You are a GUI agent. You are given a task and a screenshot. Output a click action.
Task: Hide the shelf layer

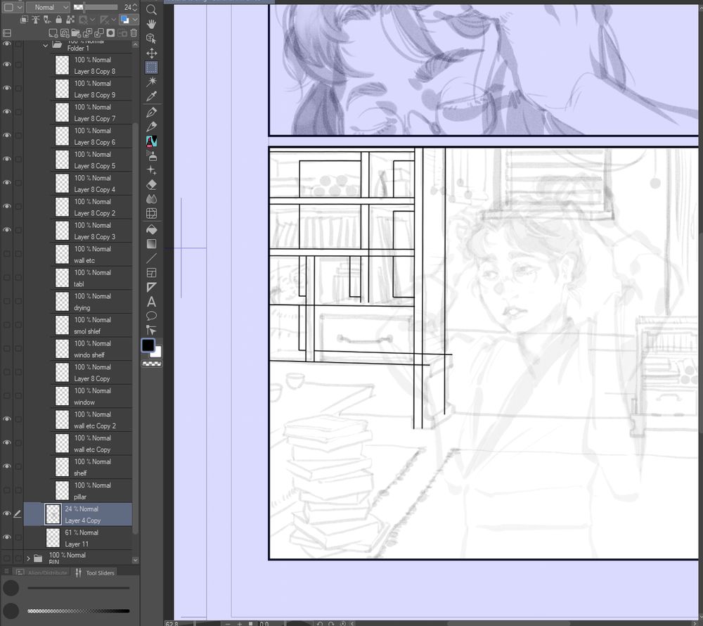click(7, 466)
